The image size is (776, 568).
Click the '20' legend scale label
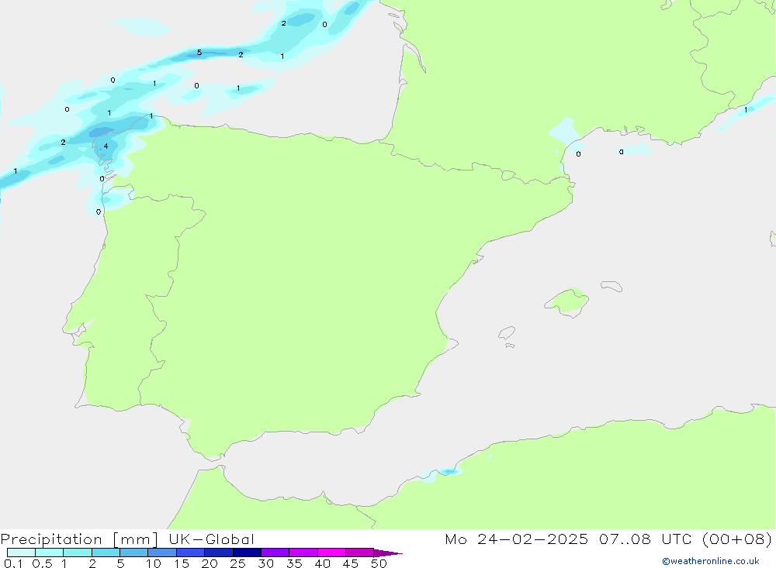[210, 563]
